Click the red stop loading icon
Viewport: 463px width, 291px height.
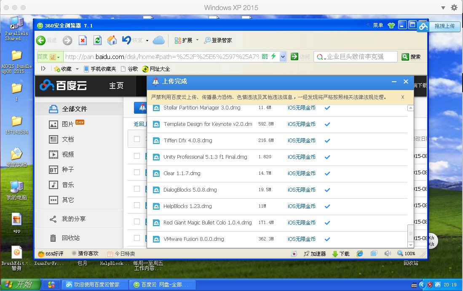[x=83, y=40]
